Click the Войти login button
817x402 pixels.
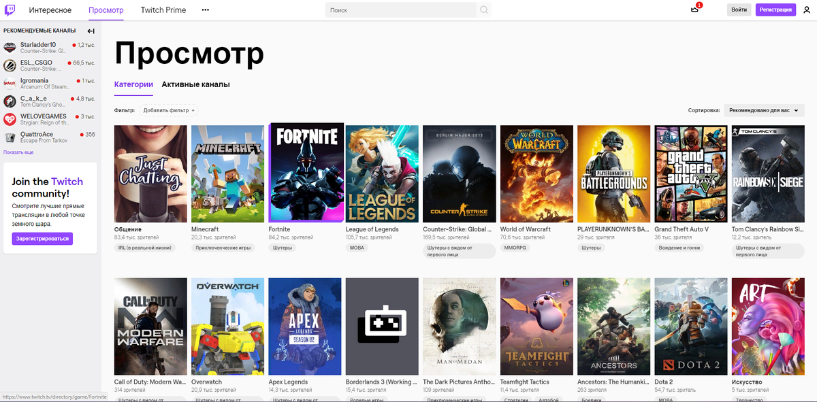pos(739,10)
